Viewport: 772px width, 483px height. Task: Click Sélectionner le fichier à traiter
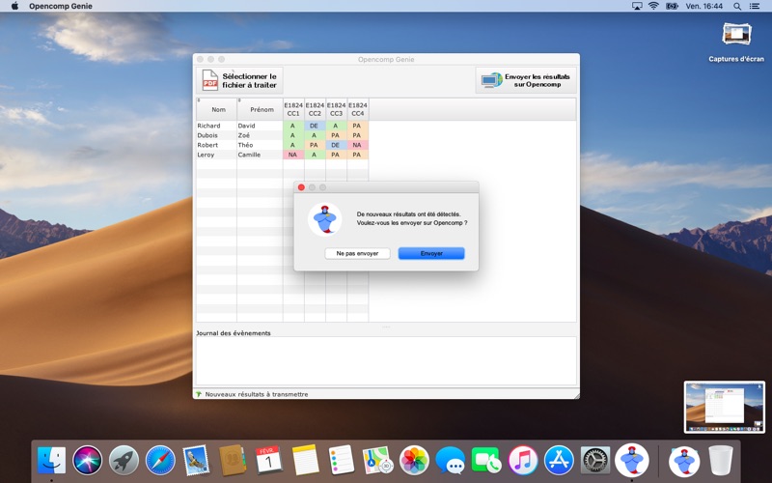(239, 80)
